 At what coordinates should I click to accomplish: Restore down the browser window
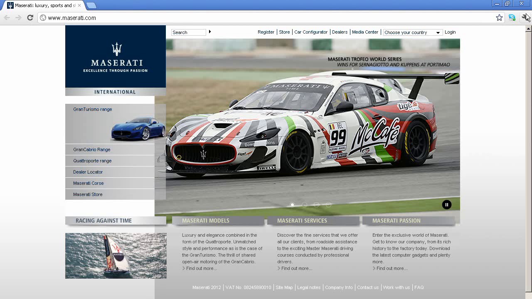[507, 4]
